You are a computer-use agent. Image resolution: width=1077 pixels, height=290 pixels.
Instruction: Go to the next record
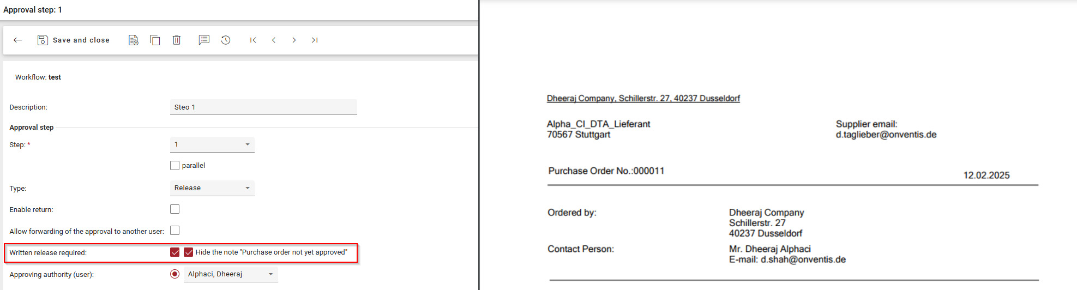pyautogui.click(x=294, y=40)
